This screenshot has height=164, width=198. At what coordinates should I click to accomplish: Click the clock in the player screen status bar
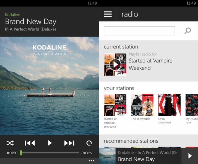click(92, 3)
